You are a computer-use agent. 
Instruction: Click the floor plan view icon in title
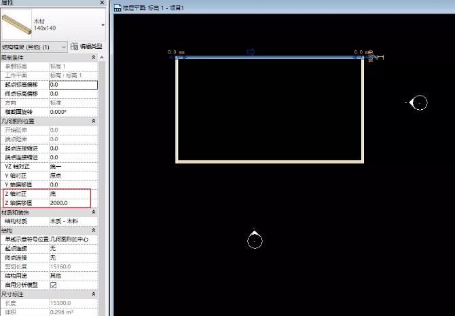117,8
